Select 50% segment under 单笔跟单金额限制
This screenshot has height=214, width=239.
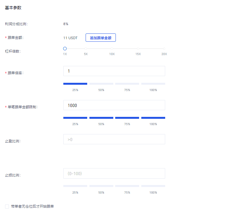101,118
